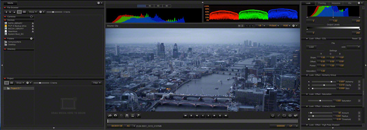Click the viewer timeline scrub bar

[x=203, y=121]
